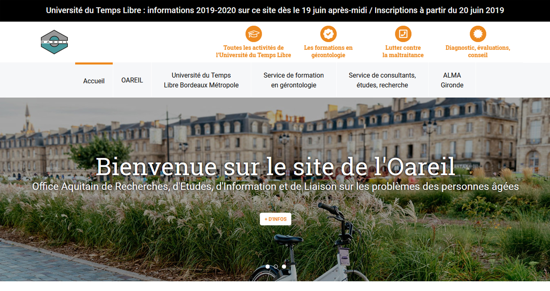The image size is (550, 291).
Task: Click the Université du Temps Libre announcement banner
Action: coord(275,10)
